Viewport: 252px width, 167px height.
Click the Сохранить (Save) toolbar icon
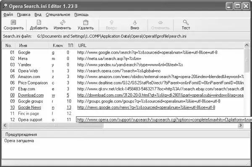13,23
